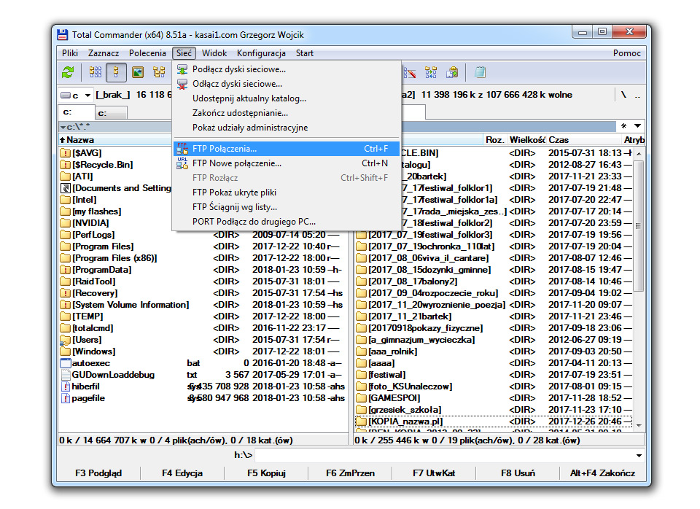Enable thumbnail view with the picture icon

[x=138, y=72]
